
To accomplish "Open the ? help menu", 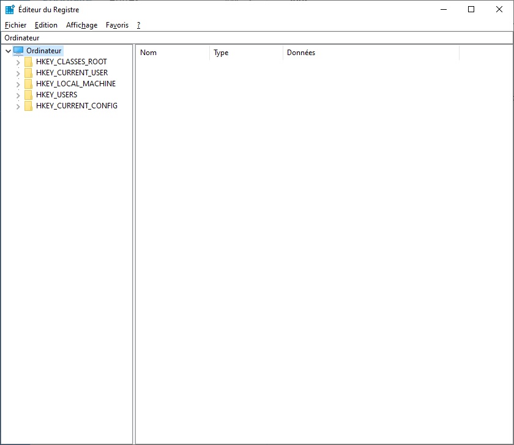I will pyautogui.click(x=139, y=25).
